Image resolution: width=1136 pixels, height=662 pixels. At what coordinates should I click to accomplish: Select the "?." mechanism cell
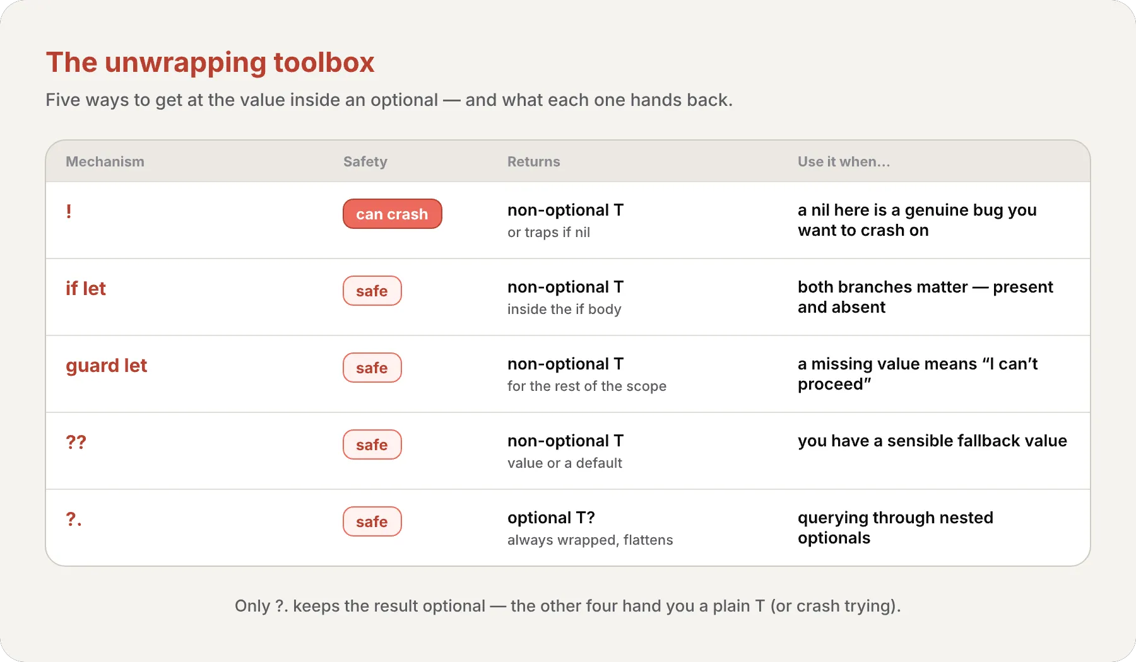pos(74,519)
